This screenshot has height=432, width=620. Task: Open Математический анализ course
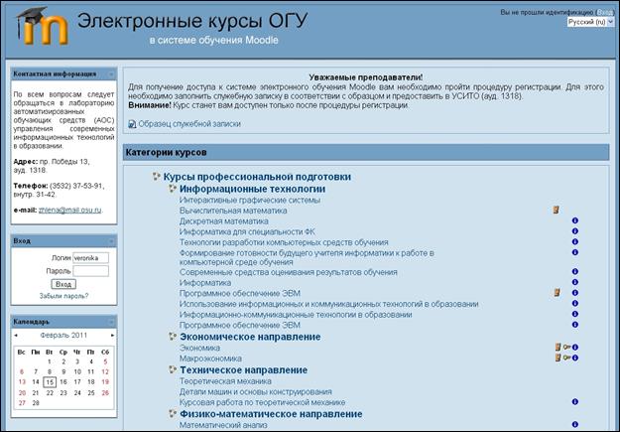pyautogui.click(x=223, y=425)
